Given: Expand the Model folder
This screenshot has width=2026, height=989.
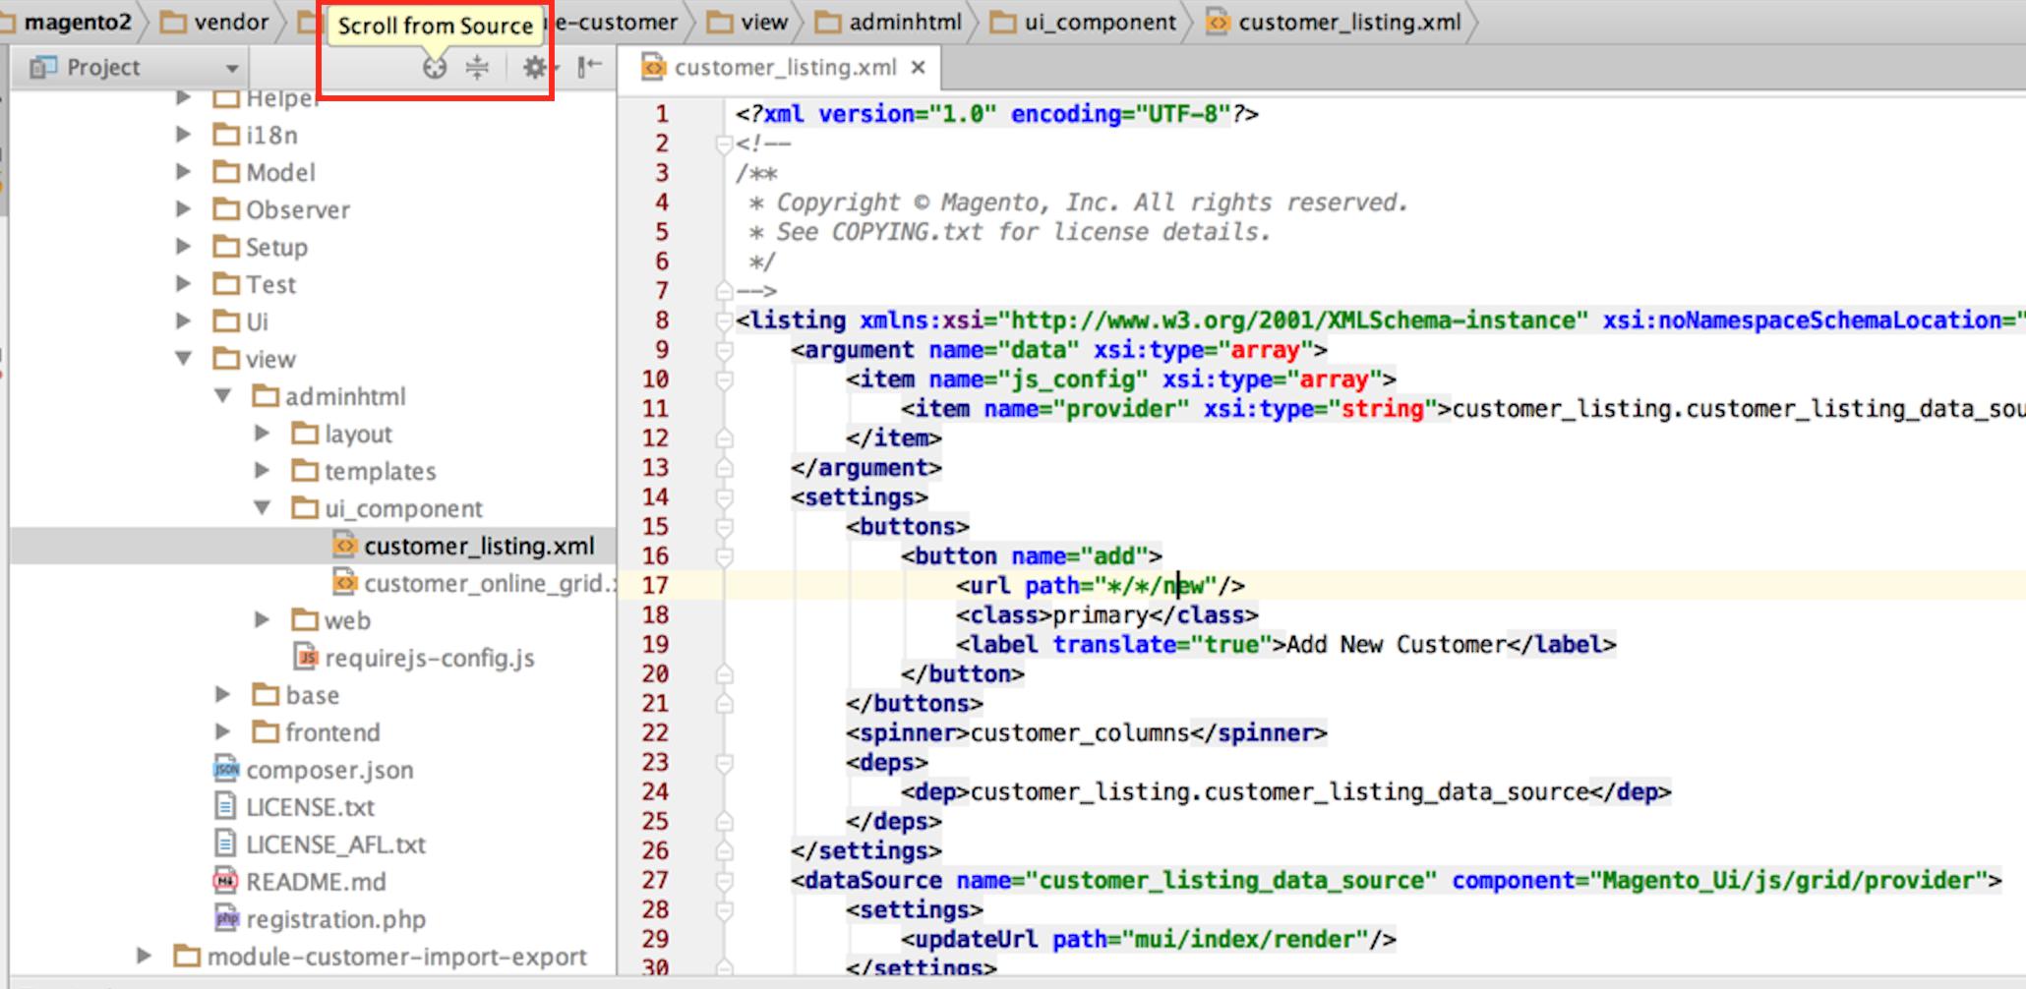Looking at the screenshot, I should (184, 172).
